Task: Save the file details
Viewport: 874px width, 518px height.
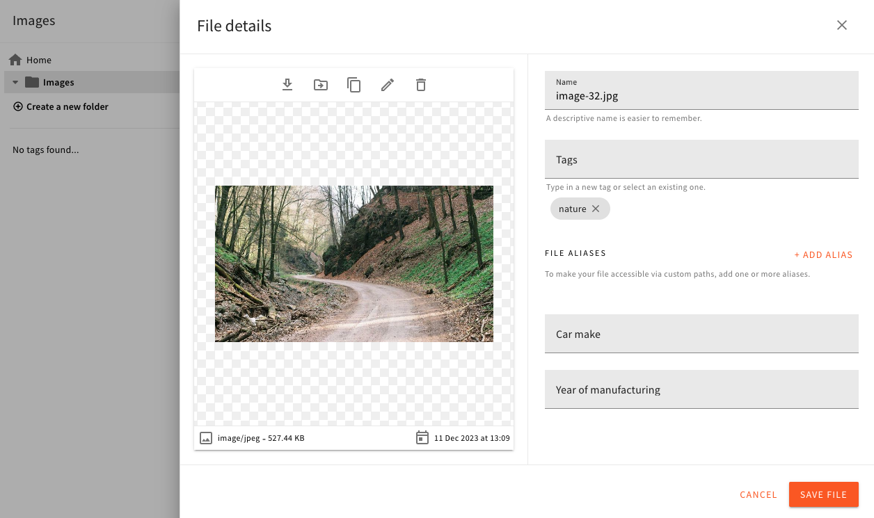Action: pyautogui.click(x=824, y=494)
